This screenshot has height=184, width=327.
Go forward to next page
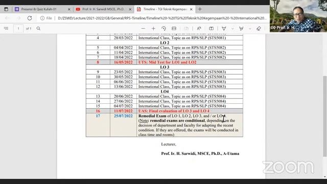point(18,18)
